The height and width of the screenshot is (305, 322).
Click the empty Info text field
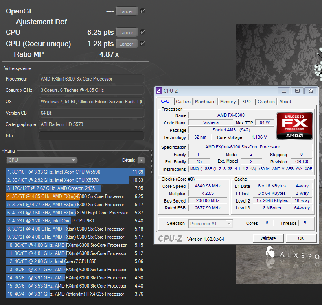[x=92, y=136]
